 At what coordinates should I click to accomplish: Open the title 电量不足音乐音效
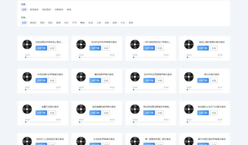pos(50,107)
